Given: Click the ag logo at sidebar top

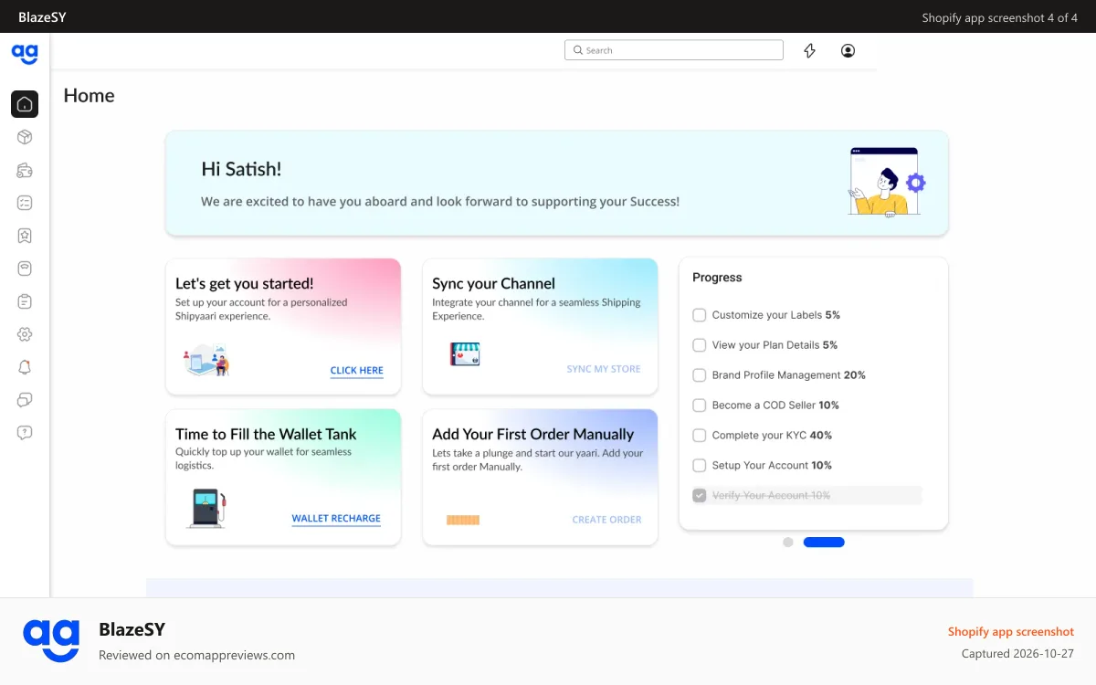Looking at the screenshot, I should [x=25, y=54].
